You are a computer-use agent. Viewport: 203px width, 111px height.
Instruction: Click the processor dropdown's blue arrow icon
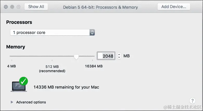pos(92,32)
